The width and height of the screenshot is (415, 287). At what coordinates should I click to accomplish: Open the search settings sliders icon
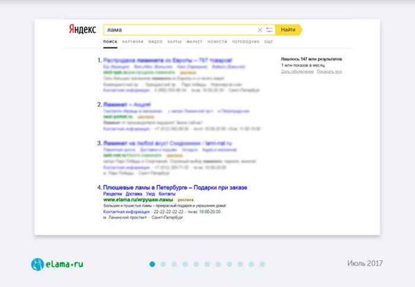[269, 30]
